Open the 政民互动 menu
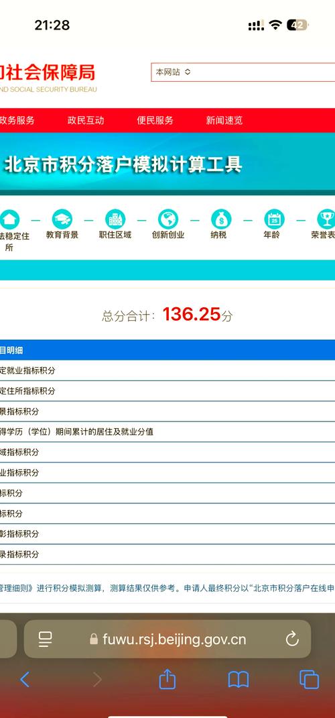 (86, 120)
